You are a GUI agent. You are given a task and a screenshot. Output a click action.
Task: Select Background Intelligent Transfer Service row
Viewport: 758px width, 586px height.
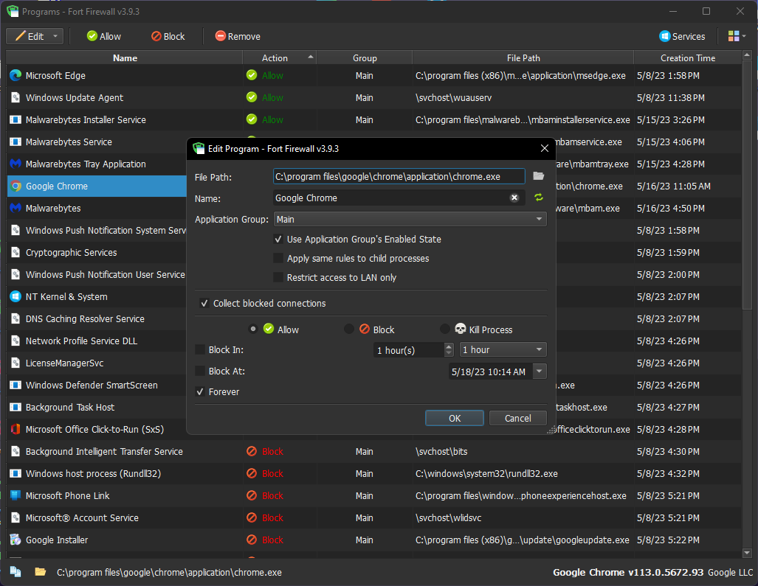(373, 451)
